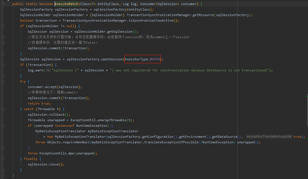Screen dimensions: 308x179
Task: Click the 'return true;' statement
Action: [x=39, y=103]
